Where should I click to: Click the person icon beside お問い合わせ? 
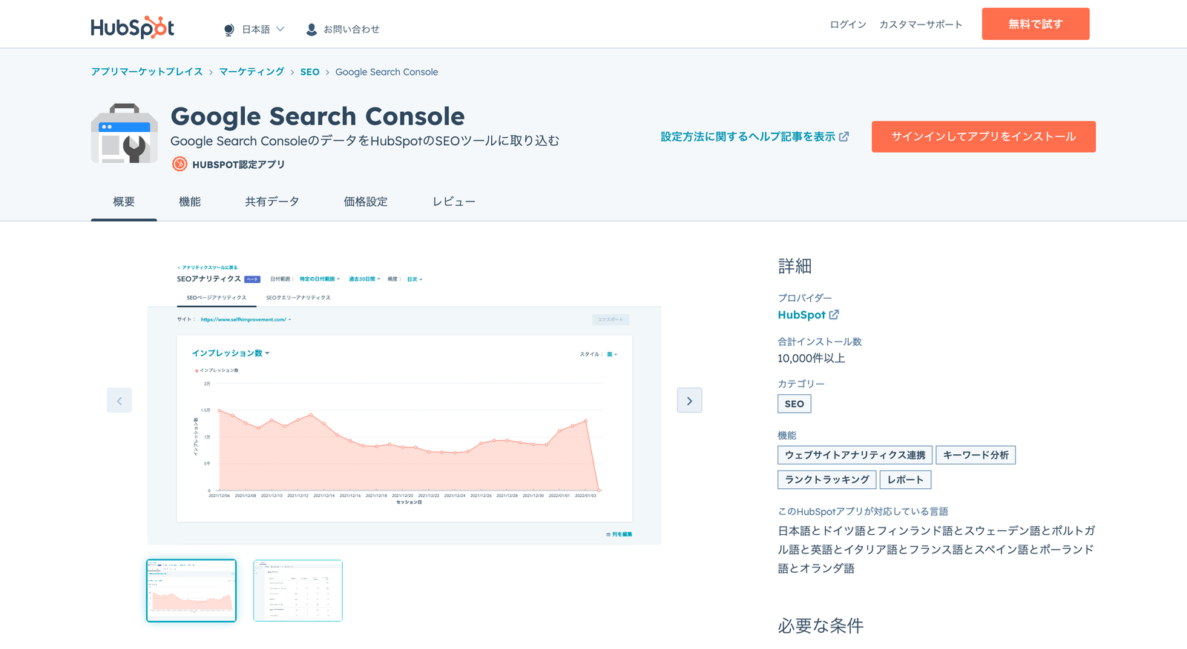pyautogui.click(x=312, y=30)
